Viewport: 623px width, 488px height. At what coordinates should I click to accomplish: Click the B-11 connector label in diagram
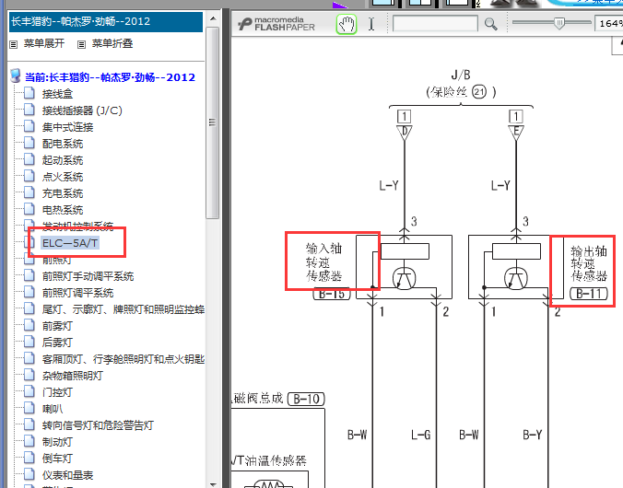pyautogui.click(x=589, y=294)
